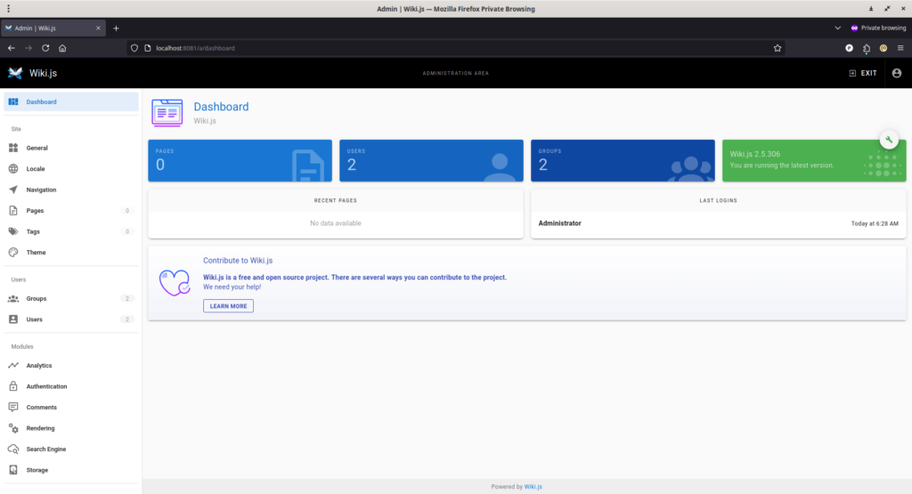912x494 pixels.
Task: Select Theme in the sidebar
Action: coord(36,253)
